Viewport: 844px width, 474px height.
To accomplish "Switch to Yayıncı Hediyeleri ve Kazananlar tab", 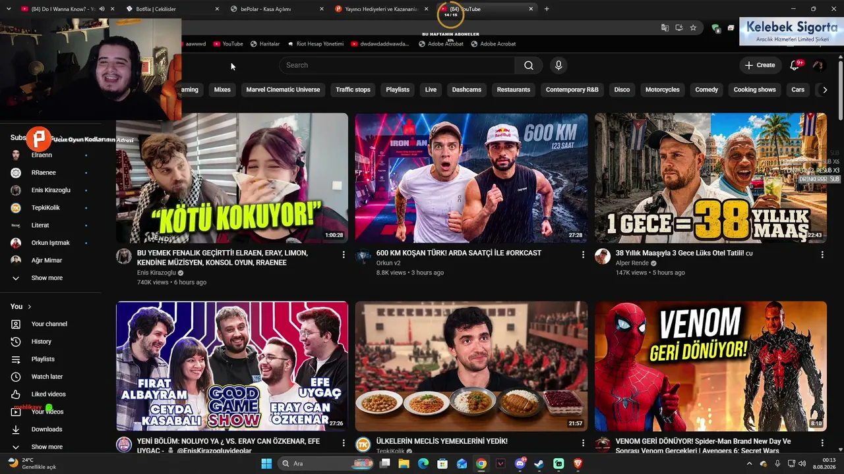I will click(x=381, y=9).
